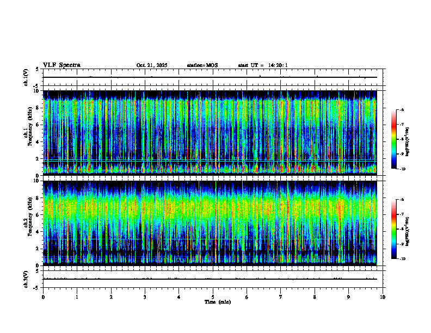Click the ch.1 frequency tick label "6"
This screenshot has height=333, width=431.
[38, 125]
